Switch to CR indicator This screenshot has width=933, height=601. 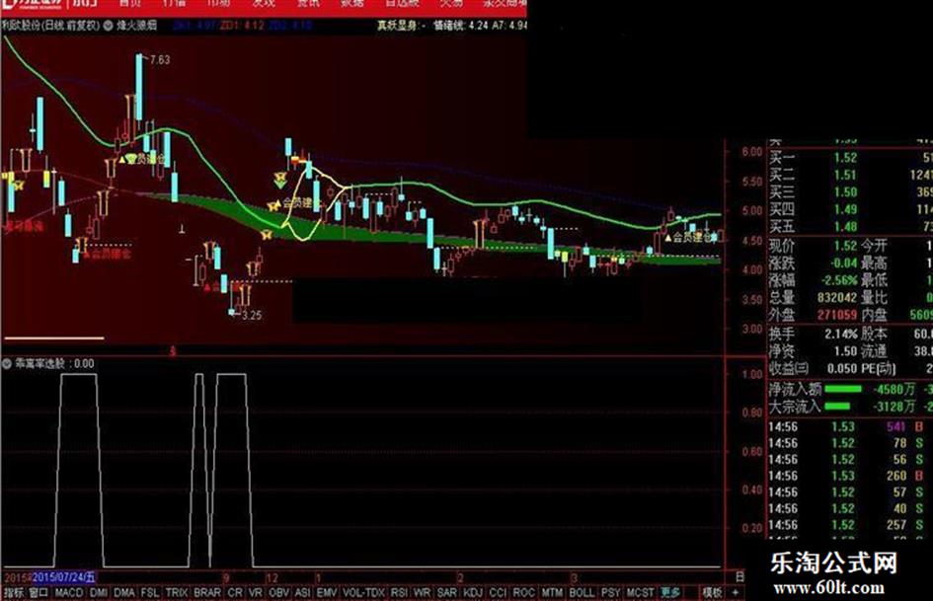click(x=235, y=593)
